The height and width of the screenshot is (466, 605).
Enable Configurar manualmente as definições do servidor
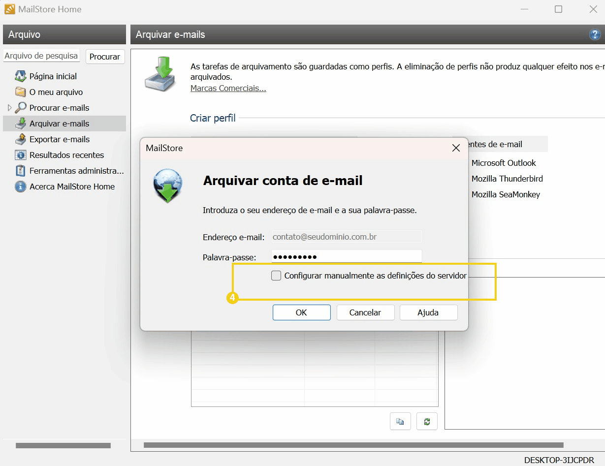[x=276, y=276]
